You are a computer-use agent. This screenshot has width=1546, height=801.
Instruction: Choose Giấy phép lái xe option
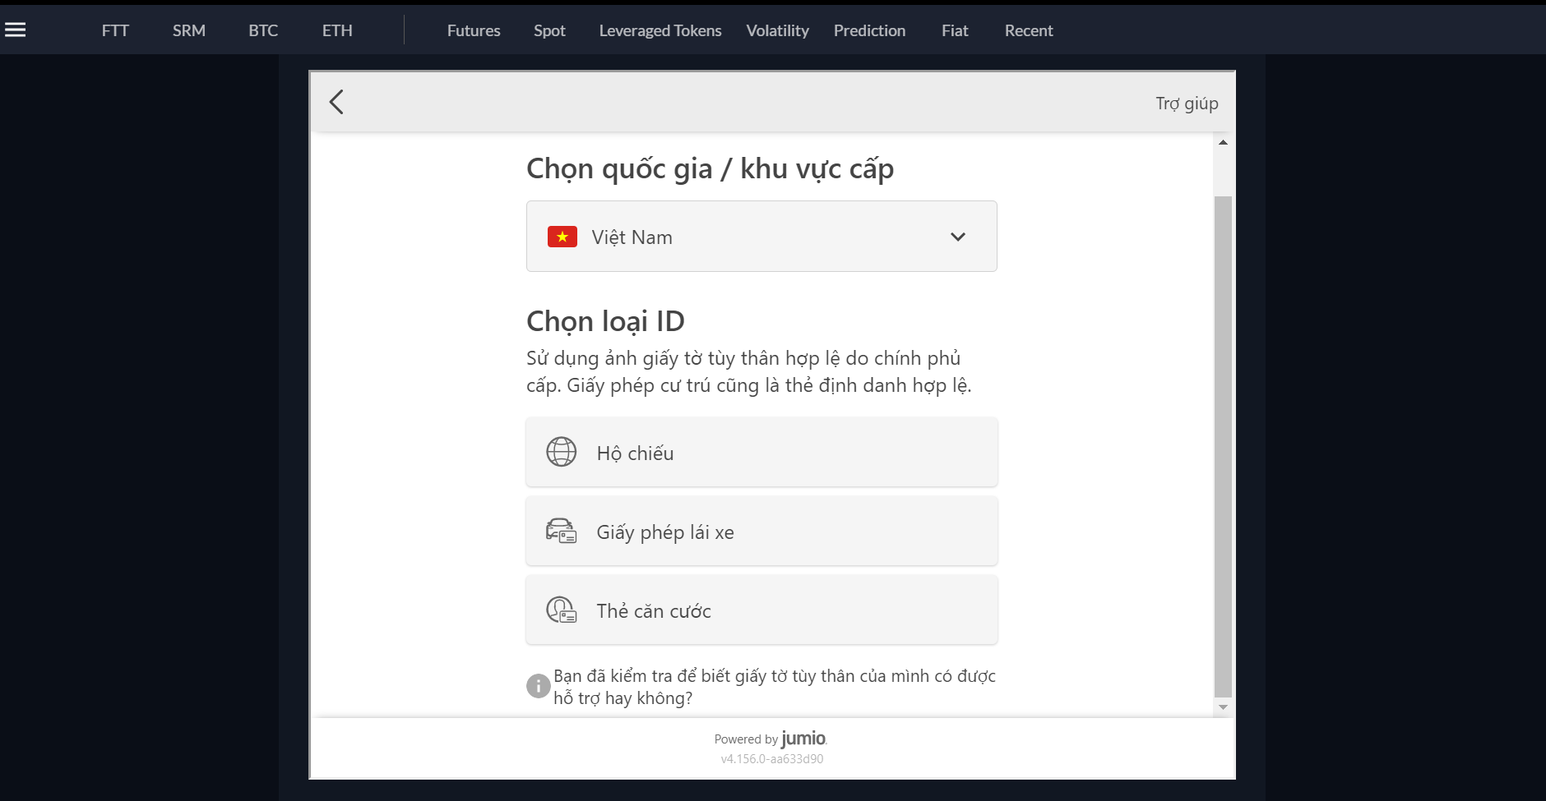(x=761, y=532)
